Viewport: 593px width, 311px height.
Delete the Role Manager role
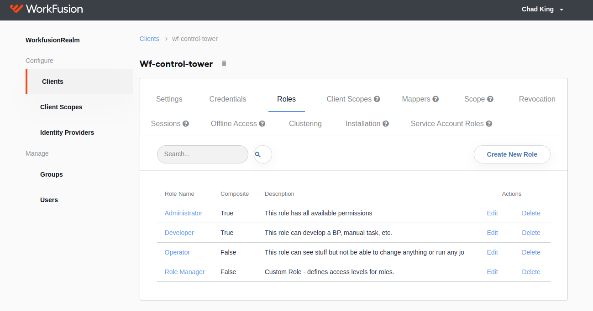coord(531,272)
